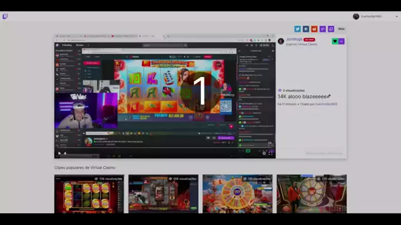Enter fullscreen on the clip player

coord(271,153)
